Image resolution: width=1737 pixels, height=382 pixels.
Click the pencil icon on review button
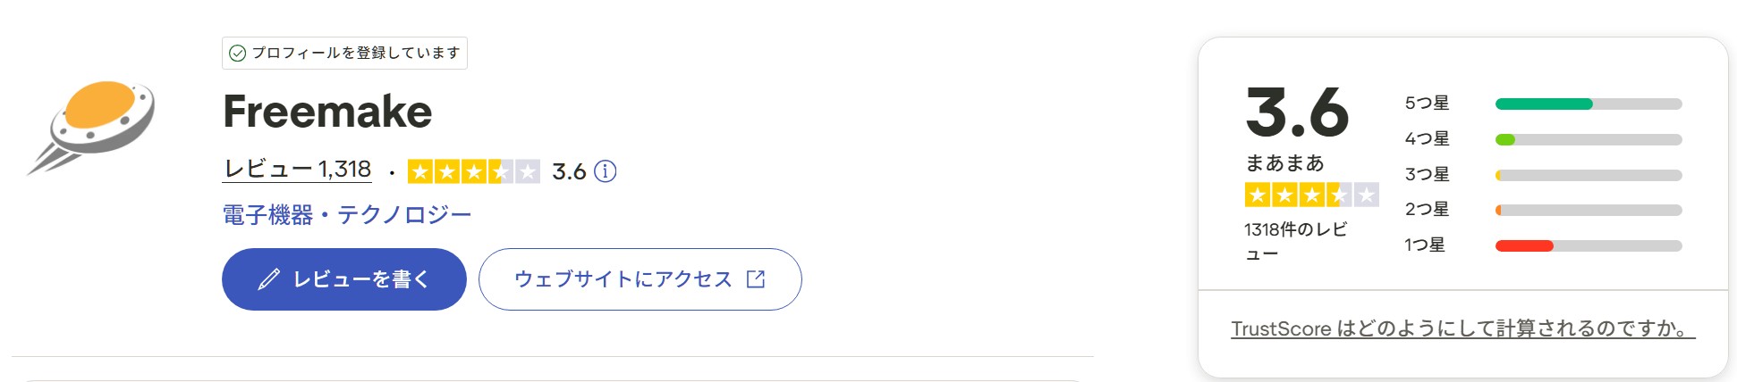click(x=268, y=279)
